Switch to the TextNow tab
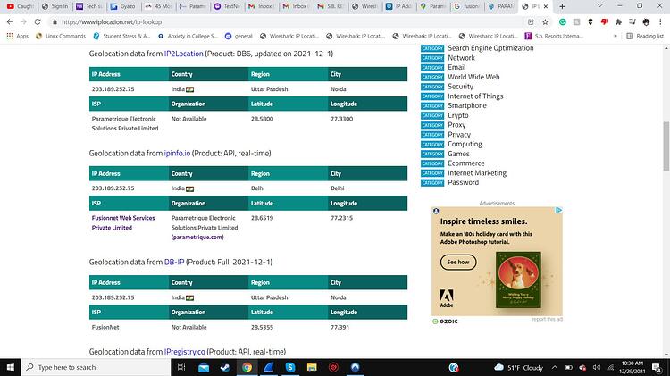Viewport: 670px width, 376px height. coord(227,6)
